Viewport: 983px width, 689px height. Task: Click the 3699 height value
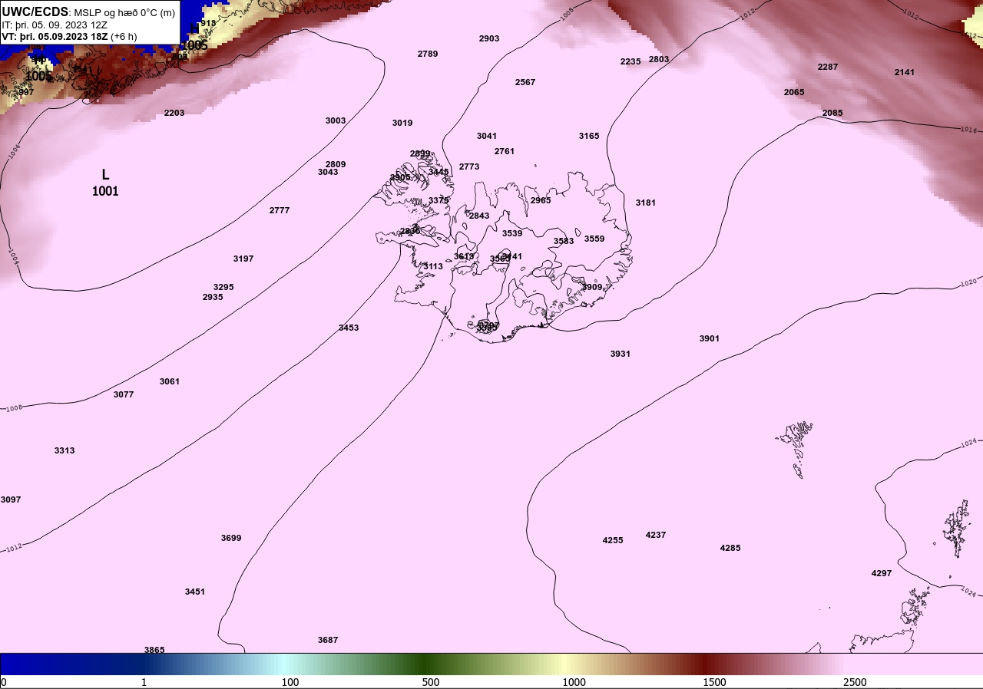231,538
